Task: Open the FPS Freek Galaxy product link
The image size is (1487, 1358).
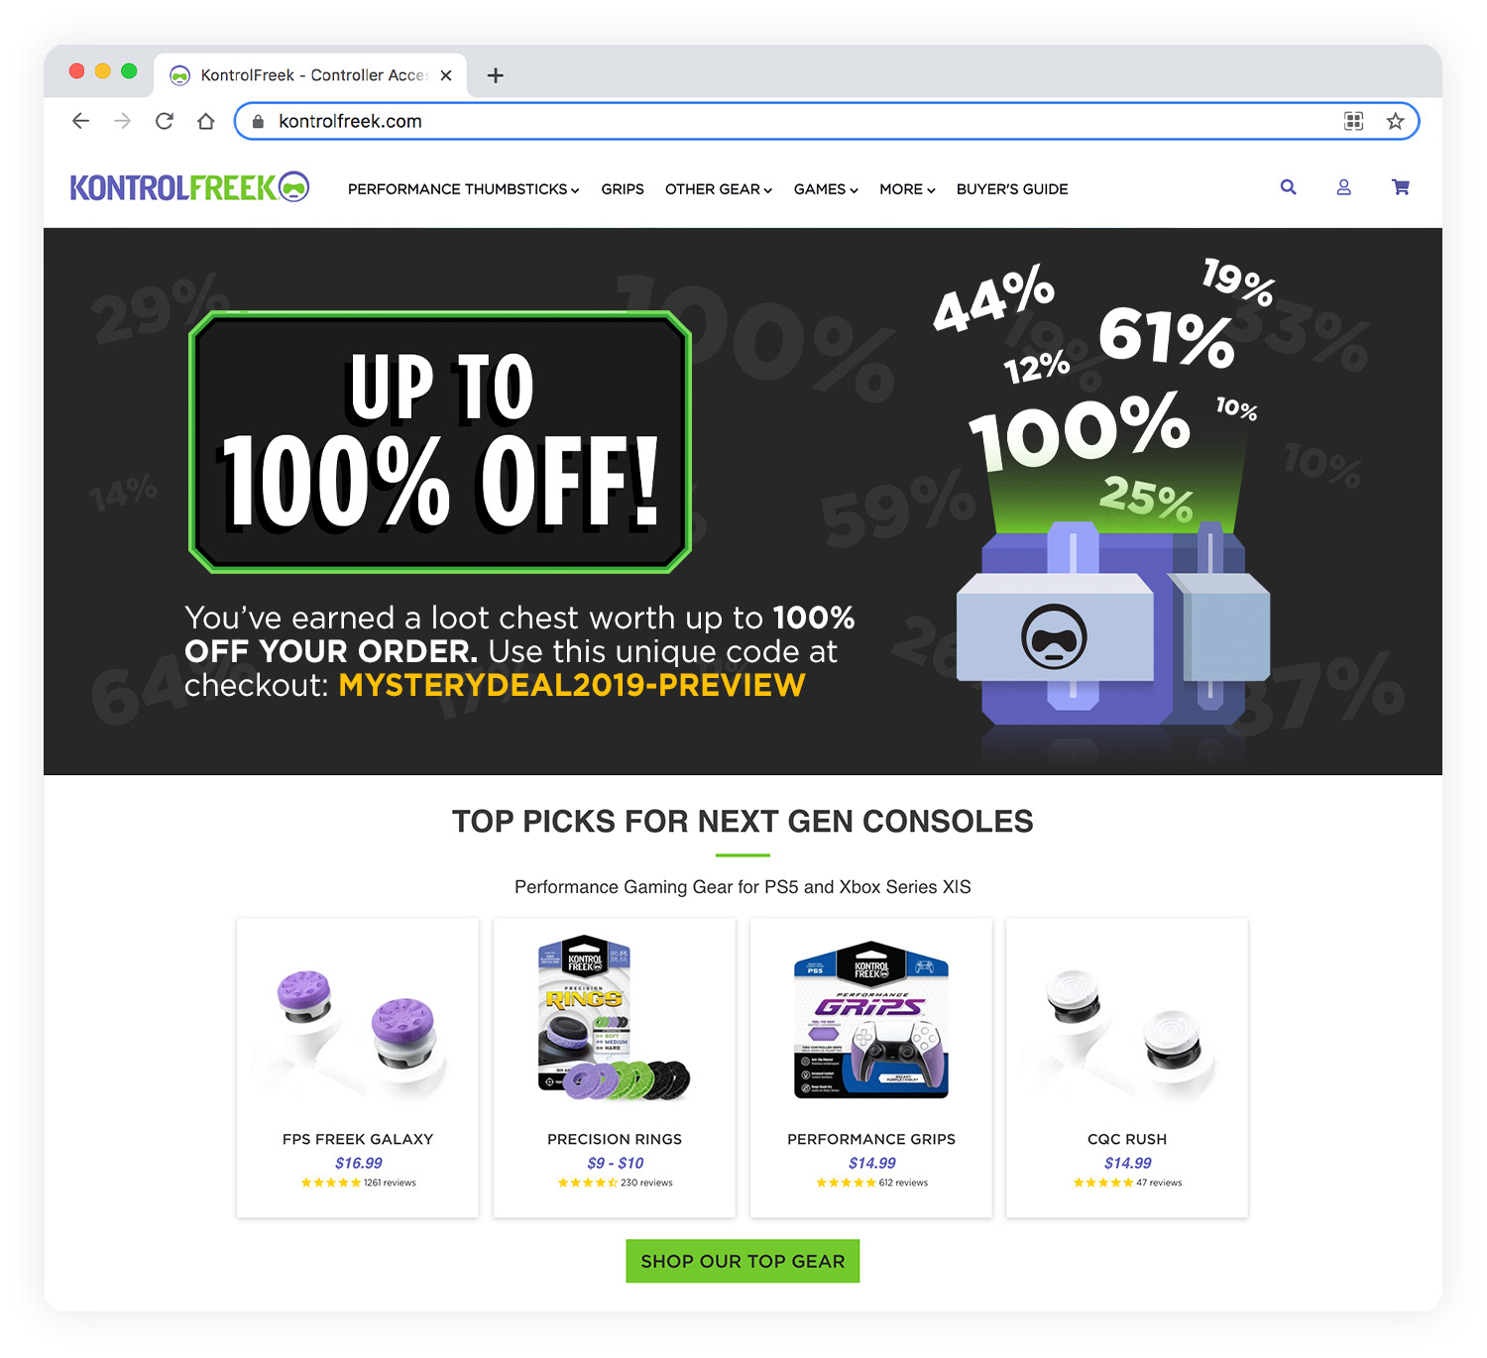Action: (358, 1139)
